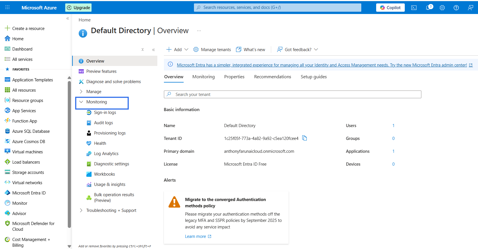Open the ellipsis menu beside Overview title
The image size is (478, 249).
199,31
